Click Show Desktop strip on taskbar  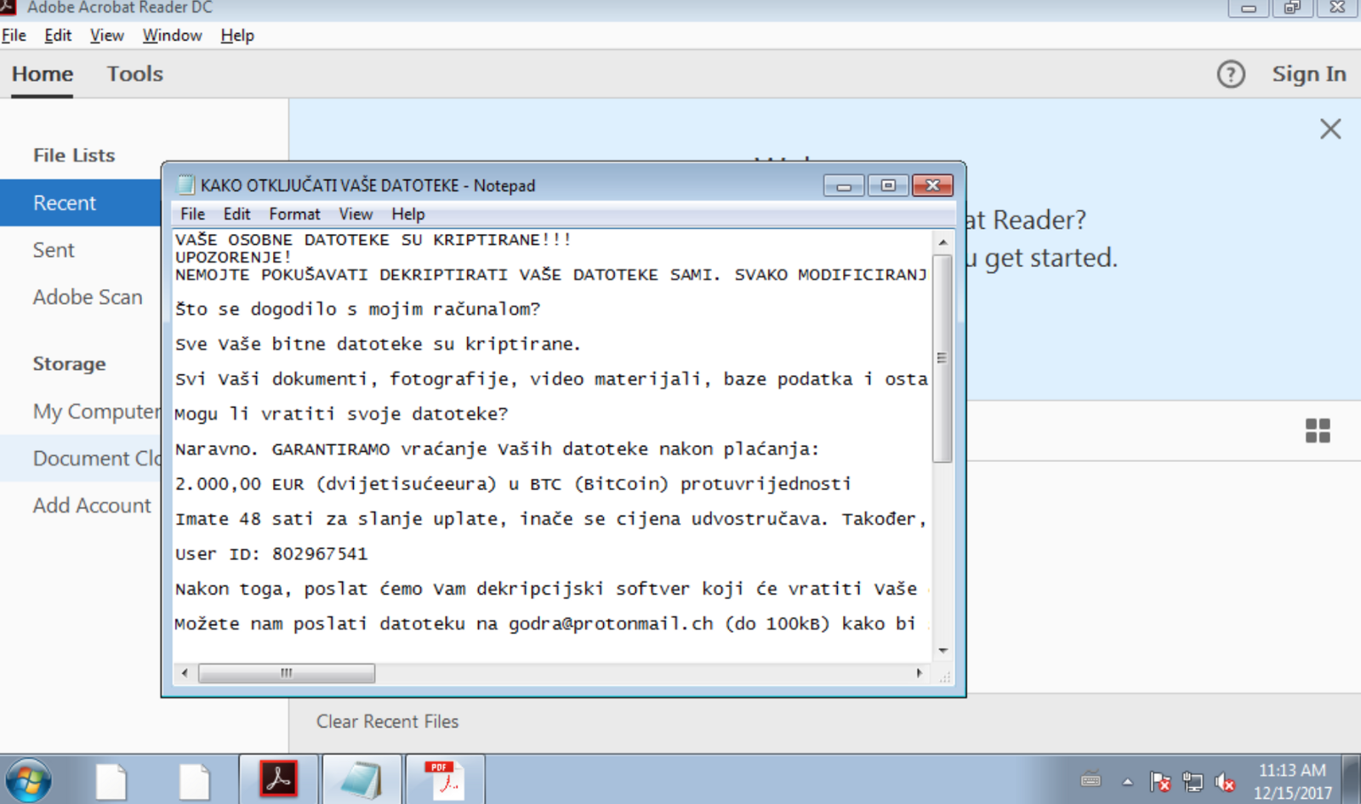click(1352, 779)
